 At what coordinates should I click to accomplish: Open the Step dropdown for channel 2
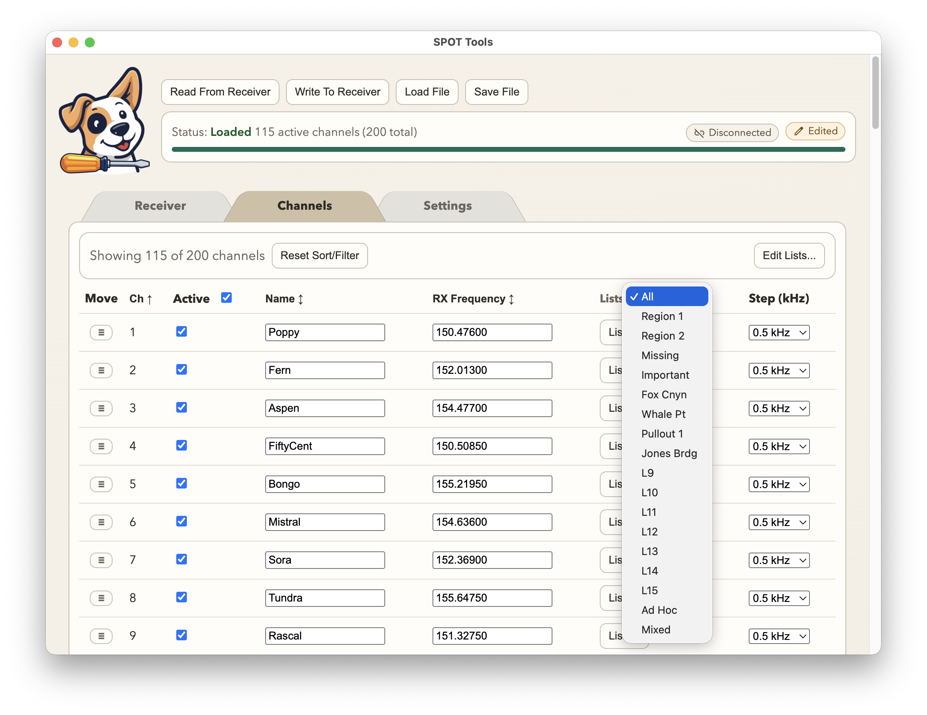coord(778,370)
